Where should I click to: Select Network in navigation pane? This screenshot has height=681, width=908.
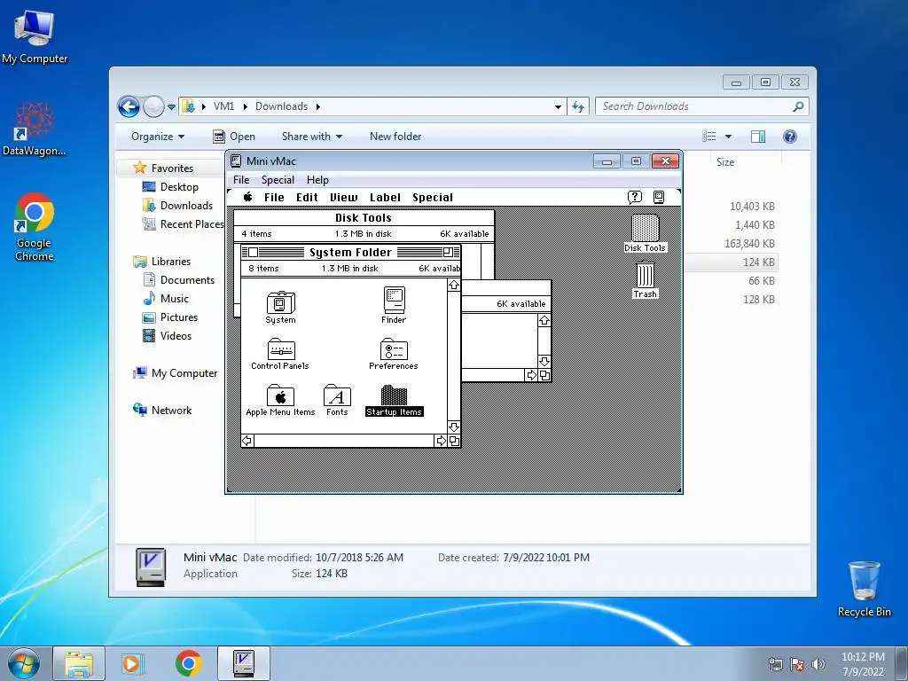[171, 411]
